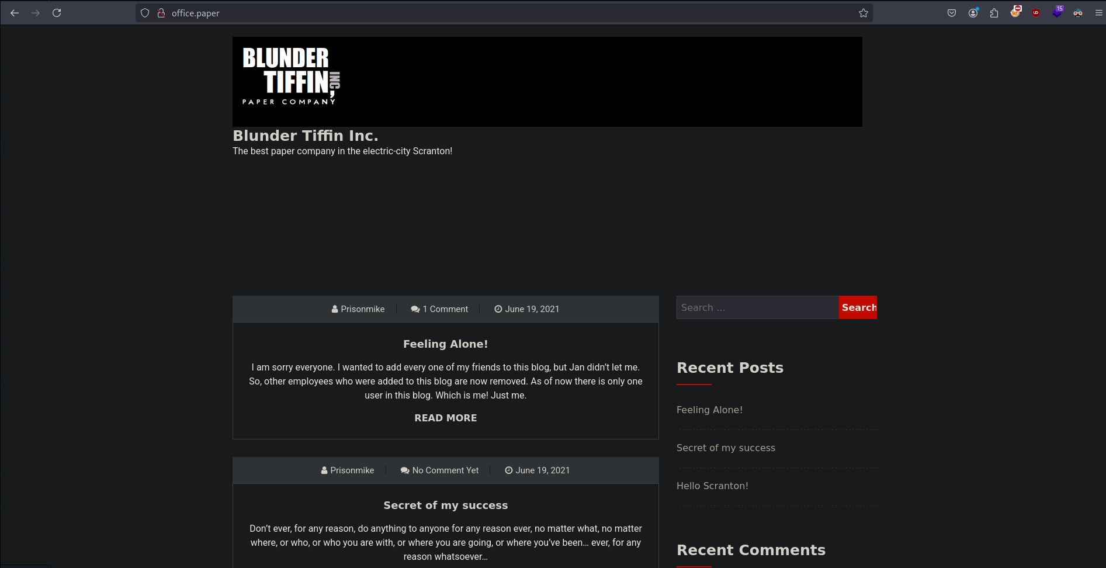The width and height of the screenshot is (1106, 568).
Task: Open Blunder Tiffin Inc. site title link
Action: coord(306,136)
